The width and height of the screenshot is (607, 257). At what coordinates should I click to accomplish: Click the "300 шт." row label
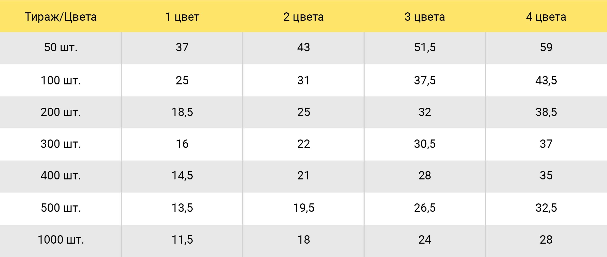point(61,144)
